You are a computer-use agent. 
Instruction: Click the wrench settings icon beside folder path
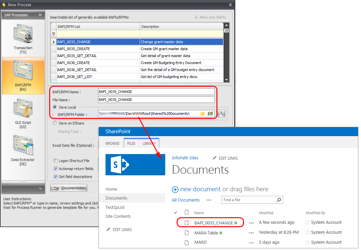(x=221, y=114)
